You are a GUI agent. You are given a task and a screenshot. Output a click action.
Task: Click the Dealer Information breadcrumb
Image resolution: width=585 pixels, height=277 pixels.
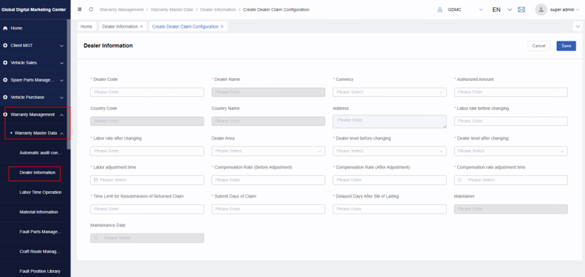(x=218, y=10)
